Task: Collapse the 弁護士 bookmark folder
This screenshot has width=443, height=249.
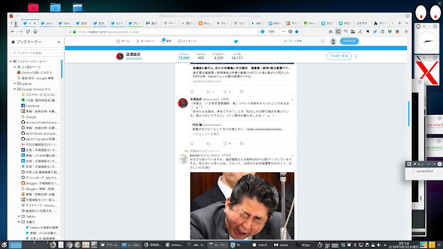Action: [19, 222]
